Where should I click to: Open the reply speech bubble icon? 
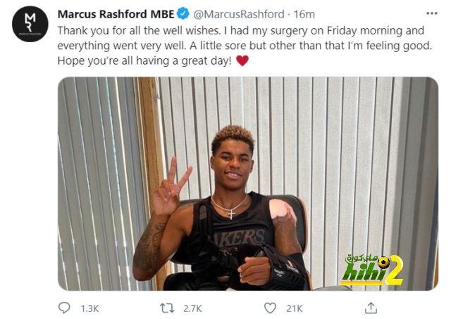pos(64,308)
